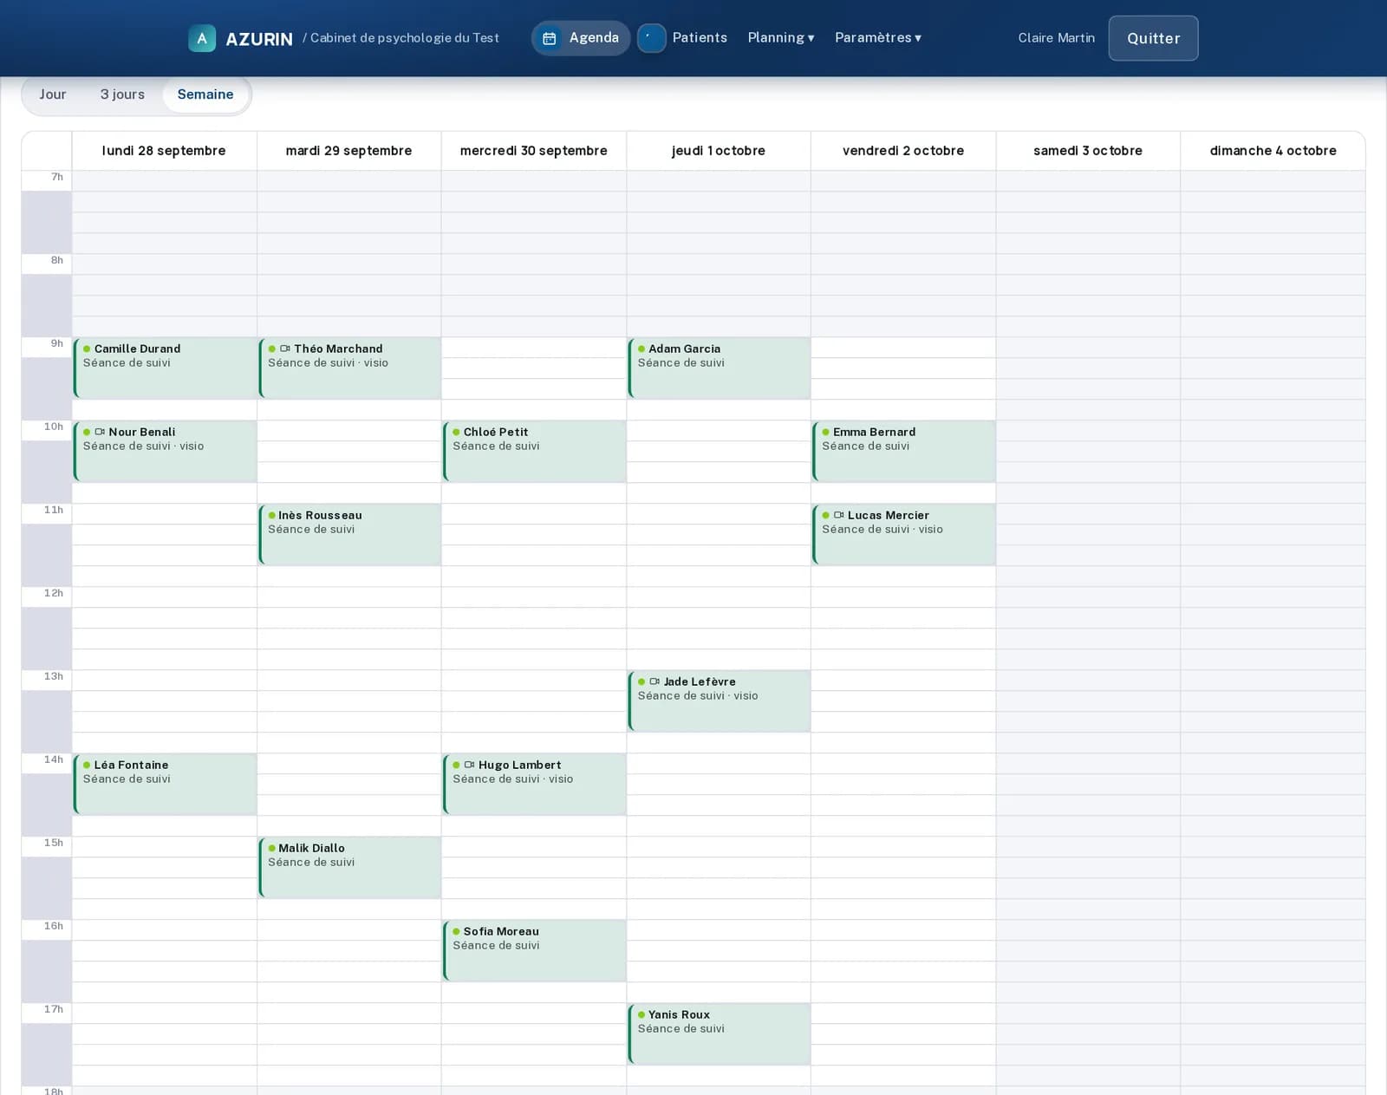This screenshot has width=1387, height=1095.
Task: Click the lundi 28 septembre header
Action: (164, 151)
